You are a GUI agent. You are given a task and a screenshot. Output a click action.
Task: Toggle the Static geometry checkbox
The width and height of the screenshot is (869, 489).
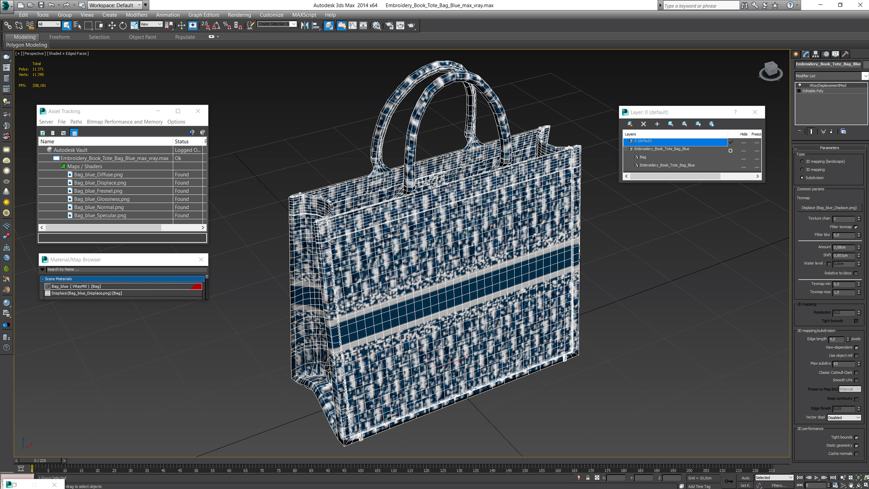tap(856, 446)
